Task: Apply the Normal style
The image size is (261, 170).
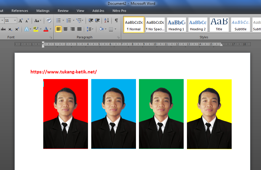Action: pos(134,25)
